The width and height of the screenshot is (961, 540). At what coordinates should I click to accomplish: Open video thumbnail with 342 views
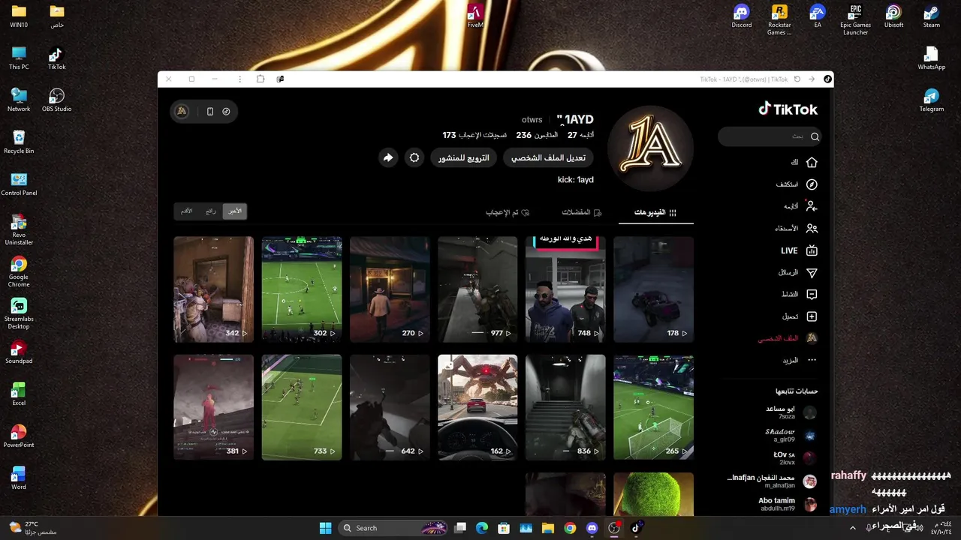214,289
